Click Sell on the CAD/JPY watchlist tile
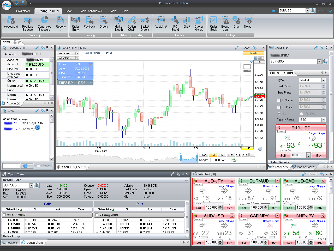Viewport: 334px width, 251px height. [244, 243]
